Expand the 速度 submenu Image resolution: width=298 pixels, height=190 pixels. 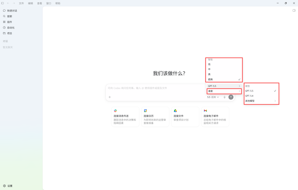click(224, 91)
